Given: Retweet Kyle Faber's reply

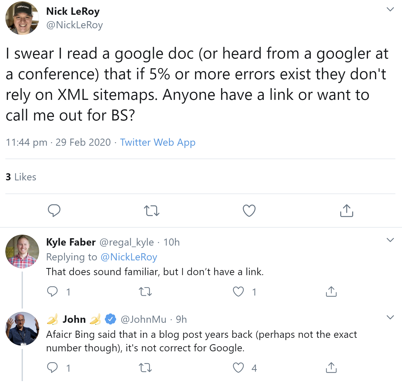Looking at the screenshot, I should (x=145, y=291).
